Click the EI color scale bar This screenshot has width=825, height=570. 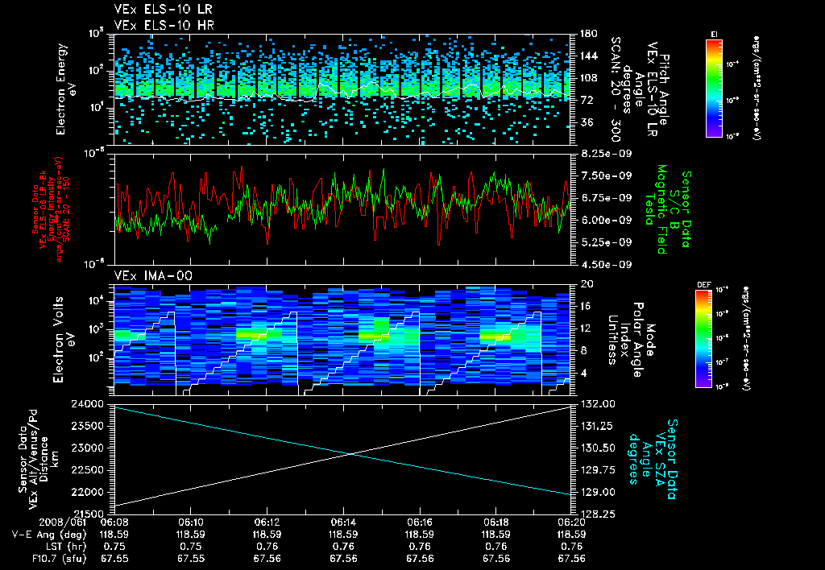[x=714, y=88]
